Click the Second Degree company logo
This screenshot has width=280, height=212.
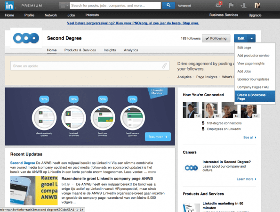(26, 38)
